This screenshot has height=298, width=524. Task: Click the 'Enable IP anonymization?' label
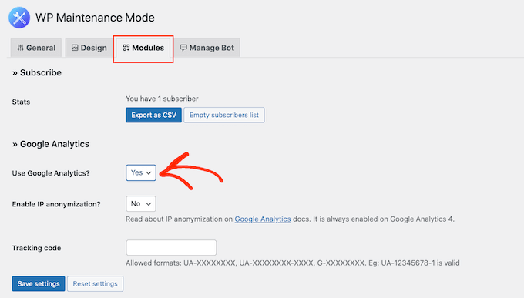click(56, 204)
